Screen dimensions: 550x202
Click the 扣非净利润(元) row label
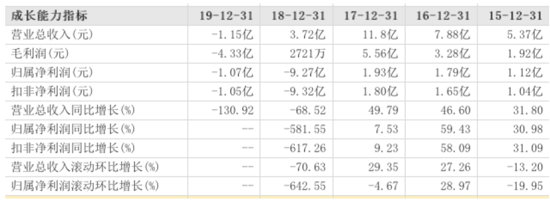click(x=52, y=91)
